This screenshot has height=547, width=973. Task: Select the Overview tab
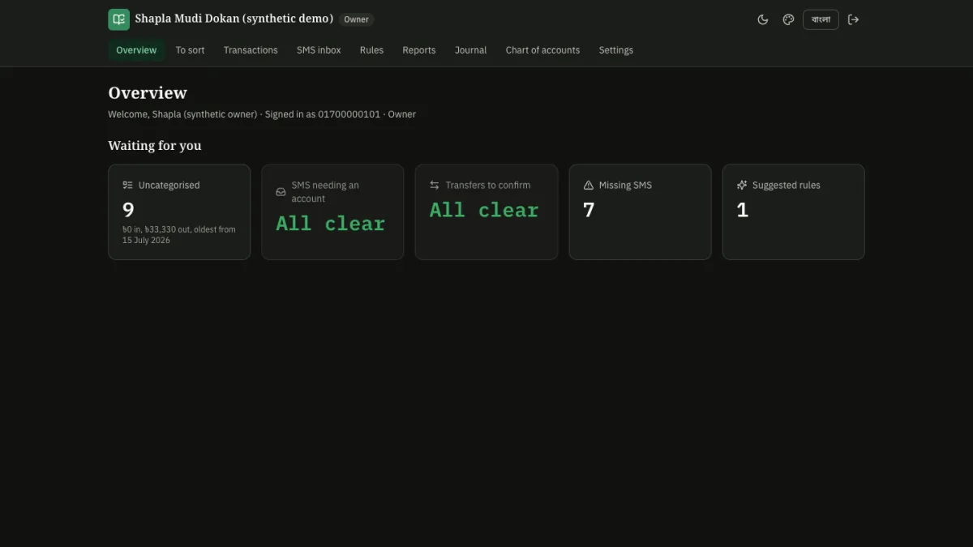click(x=136, y=50)
